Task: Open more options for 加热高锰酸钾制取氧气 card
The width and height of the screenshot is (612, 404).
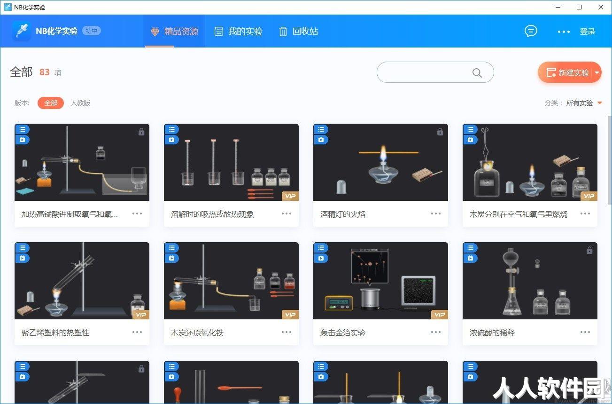Action: tap(137, 214)
